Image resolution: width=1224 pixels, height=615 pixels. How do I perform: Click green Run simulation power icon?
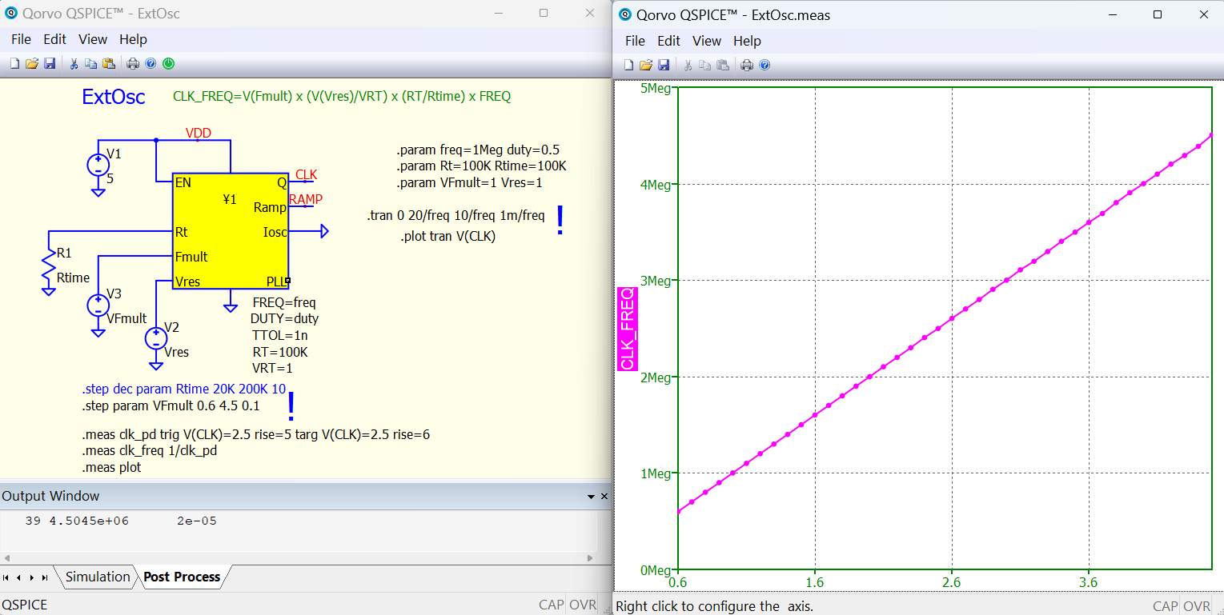pyautogui.click(x=168, y=64)
